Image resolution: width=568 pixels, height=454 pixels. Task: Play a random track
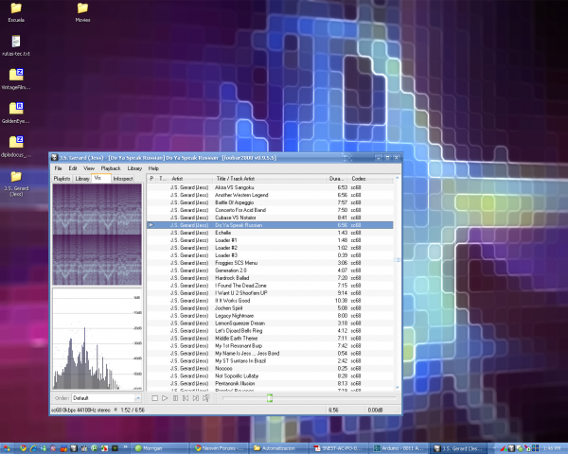tap(206, 398)
